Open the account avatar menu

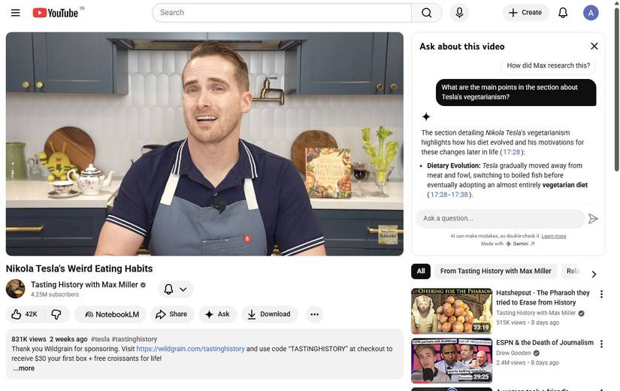pyautogui.click(x=591, y=13)
